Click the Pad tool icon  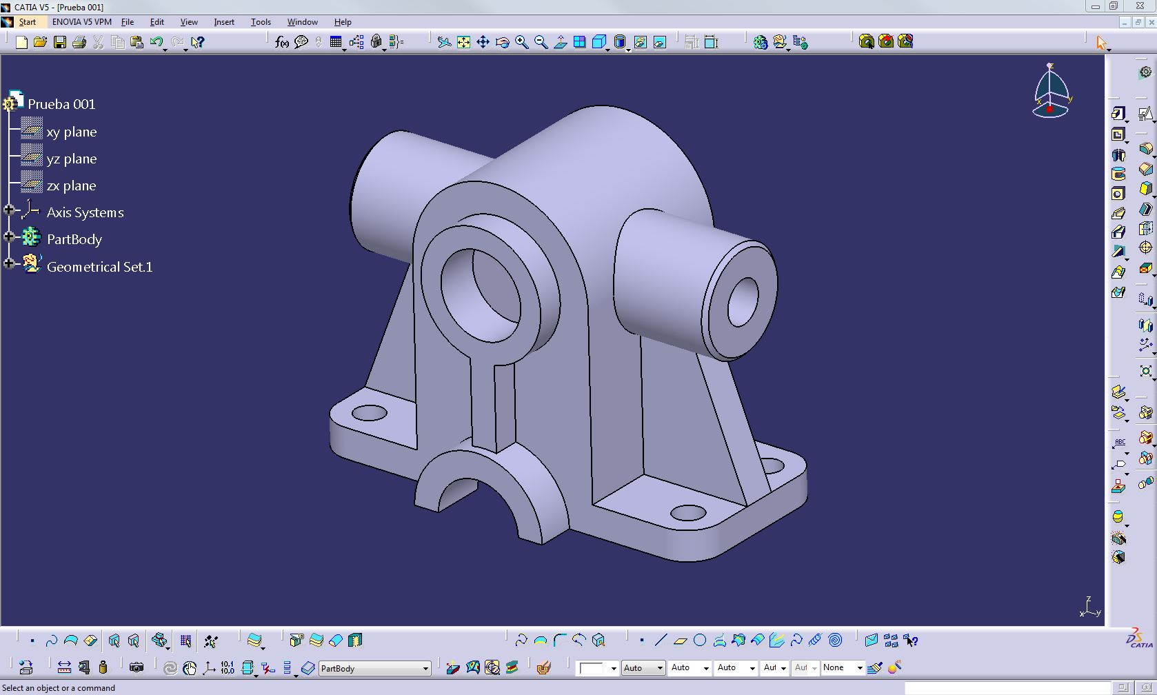click(1118, 114)
